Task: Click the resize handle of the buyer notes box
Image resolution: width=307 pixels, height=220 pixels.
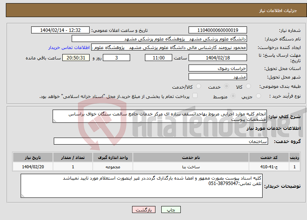Action: tap(23, 196)
